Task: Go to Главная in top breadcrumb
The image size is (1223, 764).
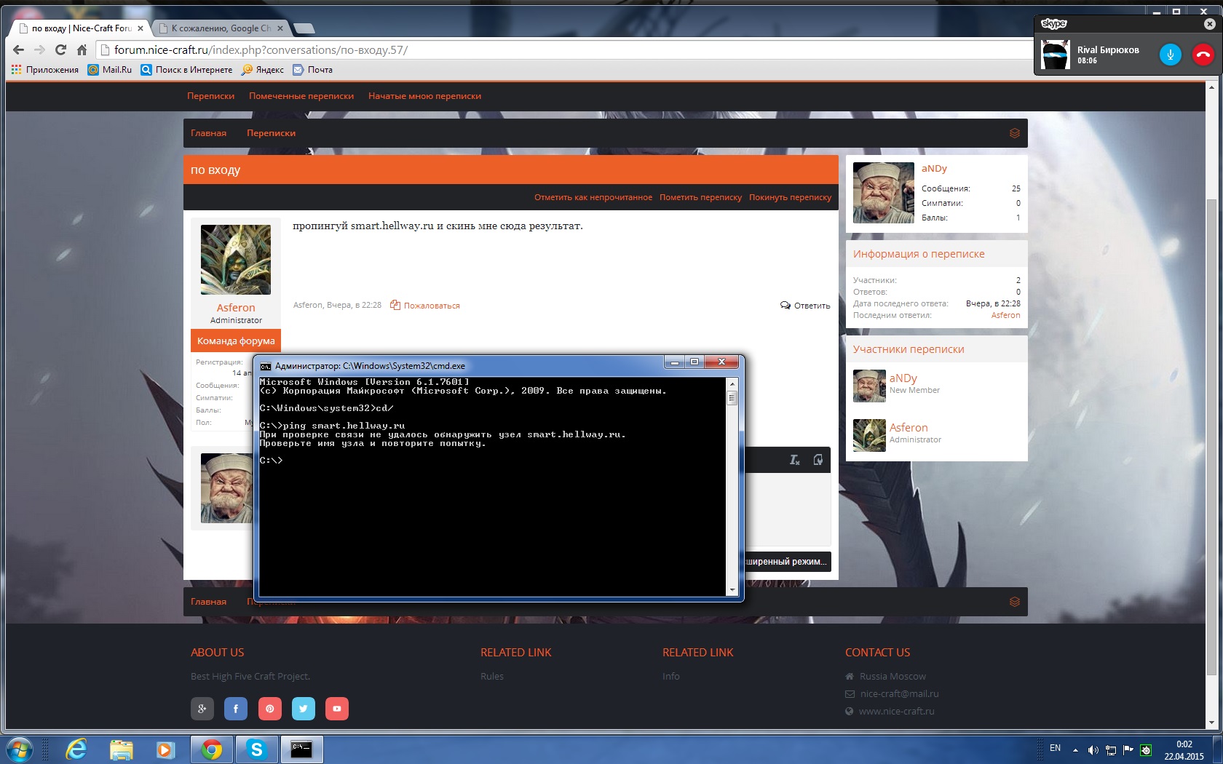Action: pyautogui.click(x=208, y=133)
